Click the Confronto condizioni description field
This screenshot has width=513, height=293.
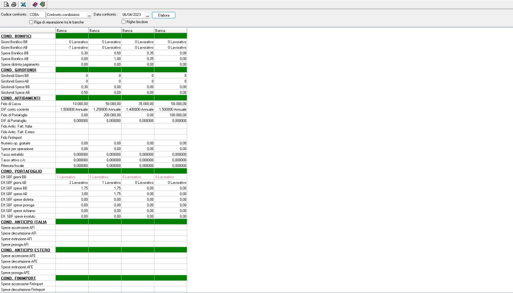[x=66, y=15]
